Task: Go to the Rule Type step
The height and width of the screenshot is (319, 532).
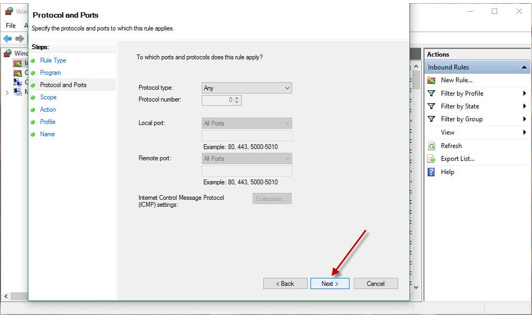Action: 53,60
